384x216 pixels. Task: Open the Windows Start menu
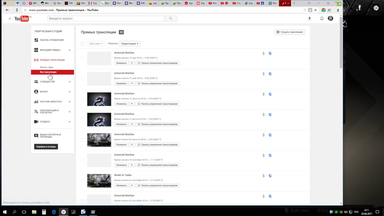point(4,212)
